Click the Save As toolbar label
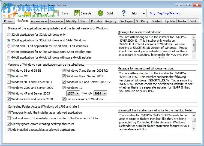 click(86, 13)
